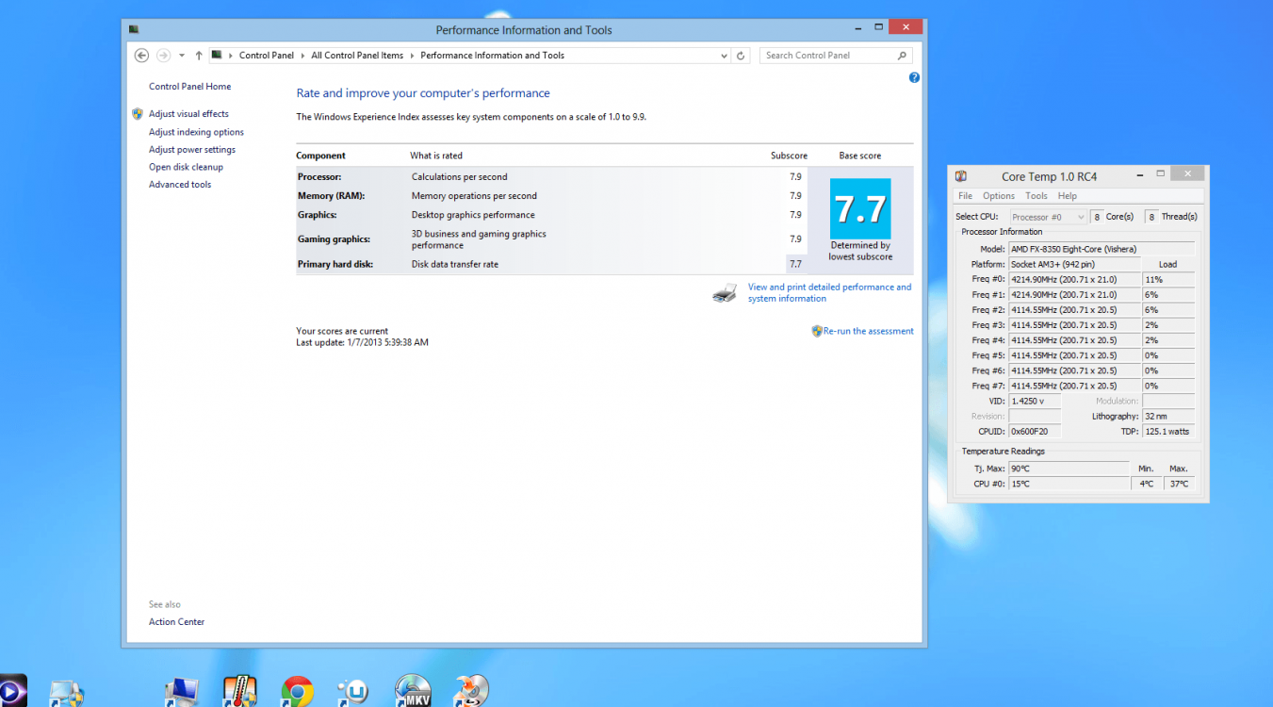Image resolution: width=1273 pixels, height=707 pixels.
Task: Open Core Temp Options menu
Action: pos(999,196)
